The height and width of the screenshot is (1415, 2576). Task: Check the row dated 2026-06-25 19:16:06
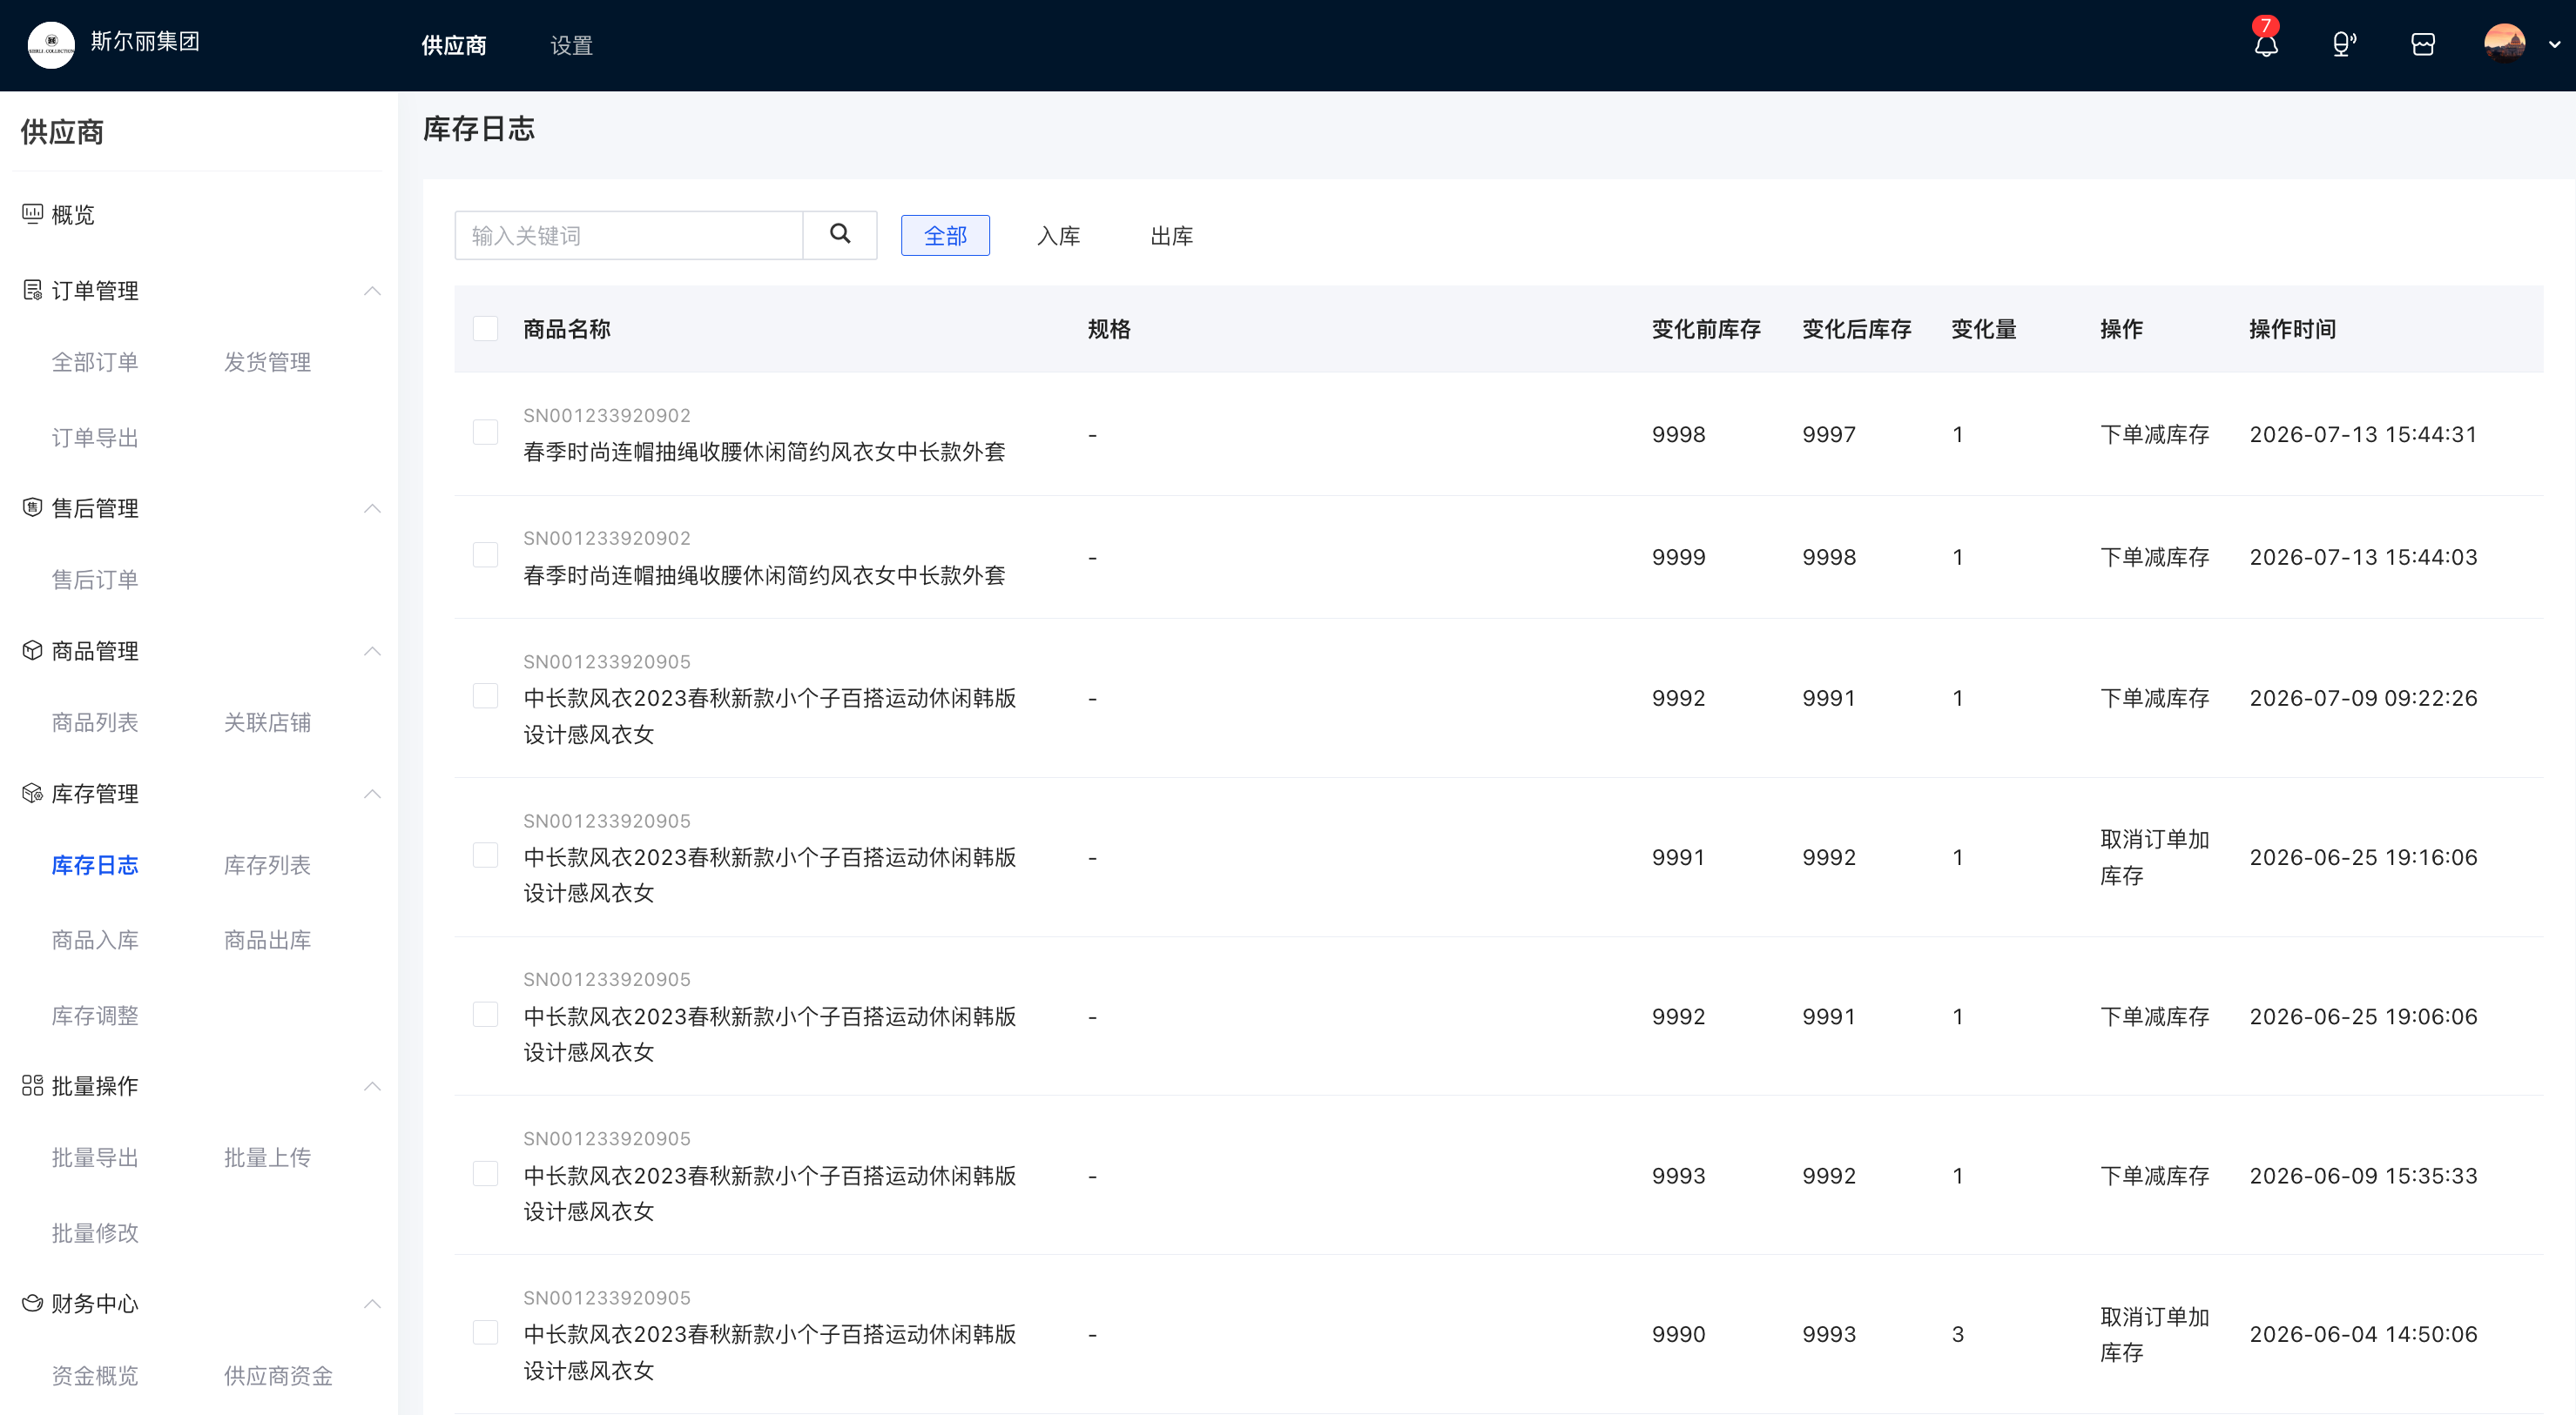pyautogui.click(x=485, y=855)
